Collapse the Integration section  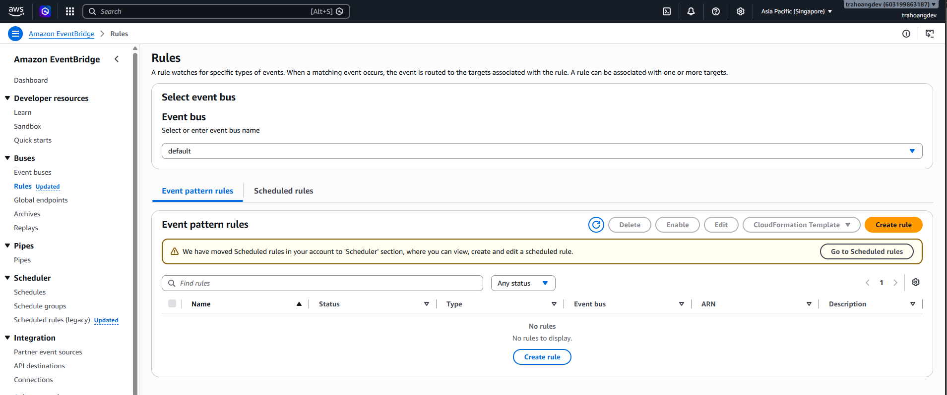7,338
